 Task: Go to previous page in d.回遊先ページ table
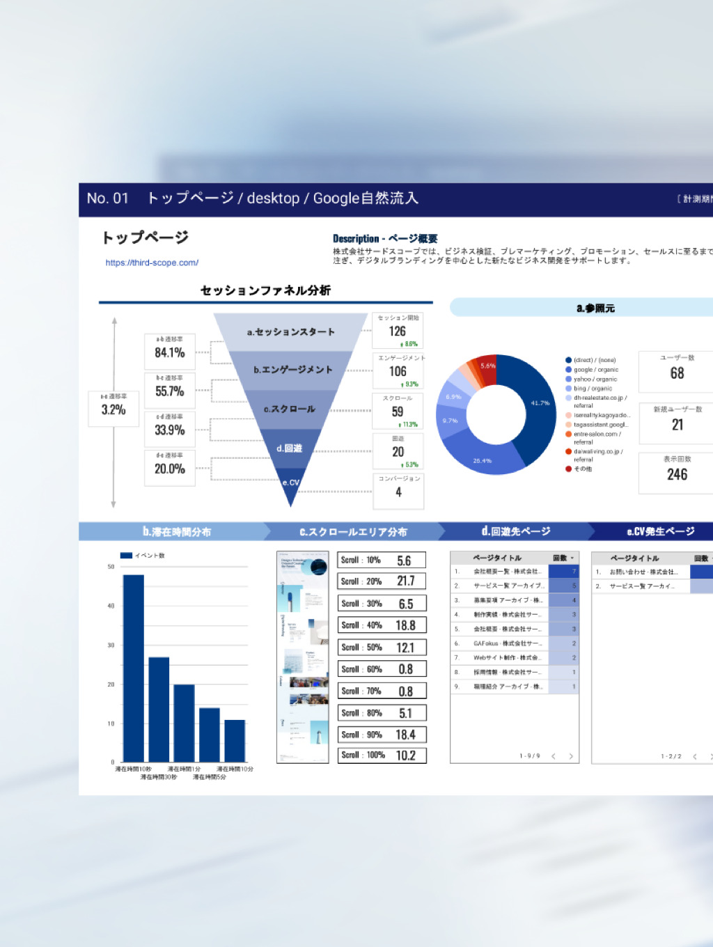554,756
